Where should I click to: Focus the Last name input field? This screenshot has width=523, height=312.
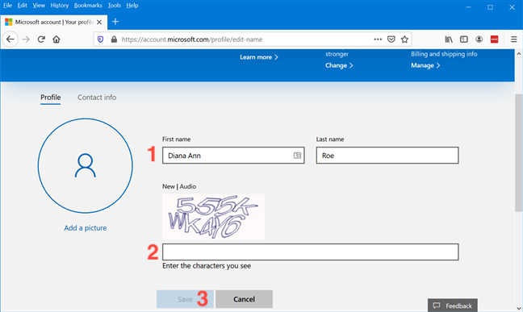pyautogui.click(x=387, y=156)
